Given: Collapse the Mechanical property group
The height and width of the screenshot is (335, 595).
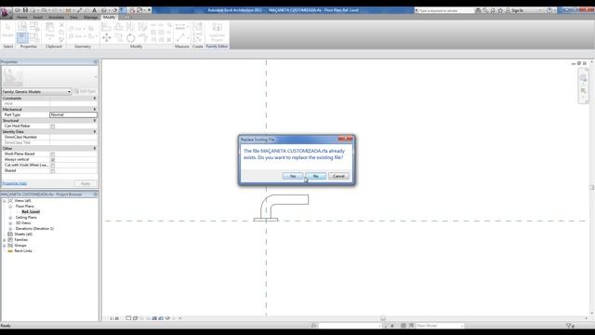Looking at the screenshot, I should pos(95,110).
